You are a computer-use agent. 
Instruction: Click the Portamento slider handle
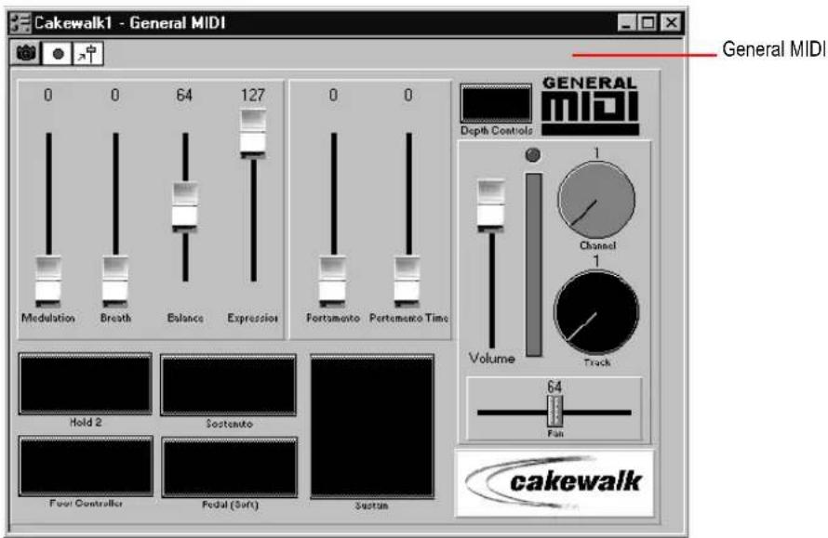[x=333, y=282]
